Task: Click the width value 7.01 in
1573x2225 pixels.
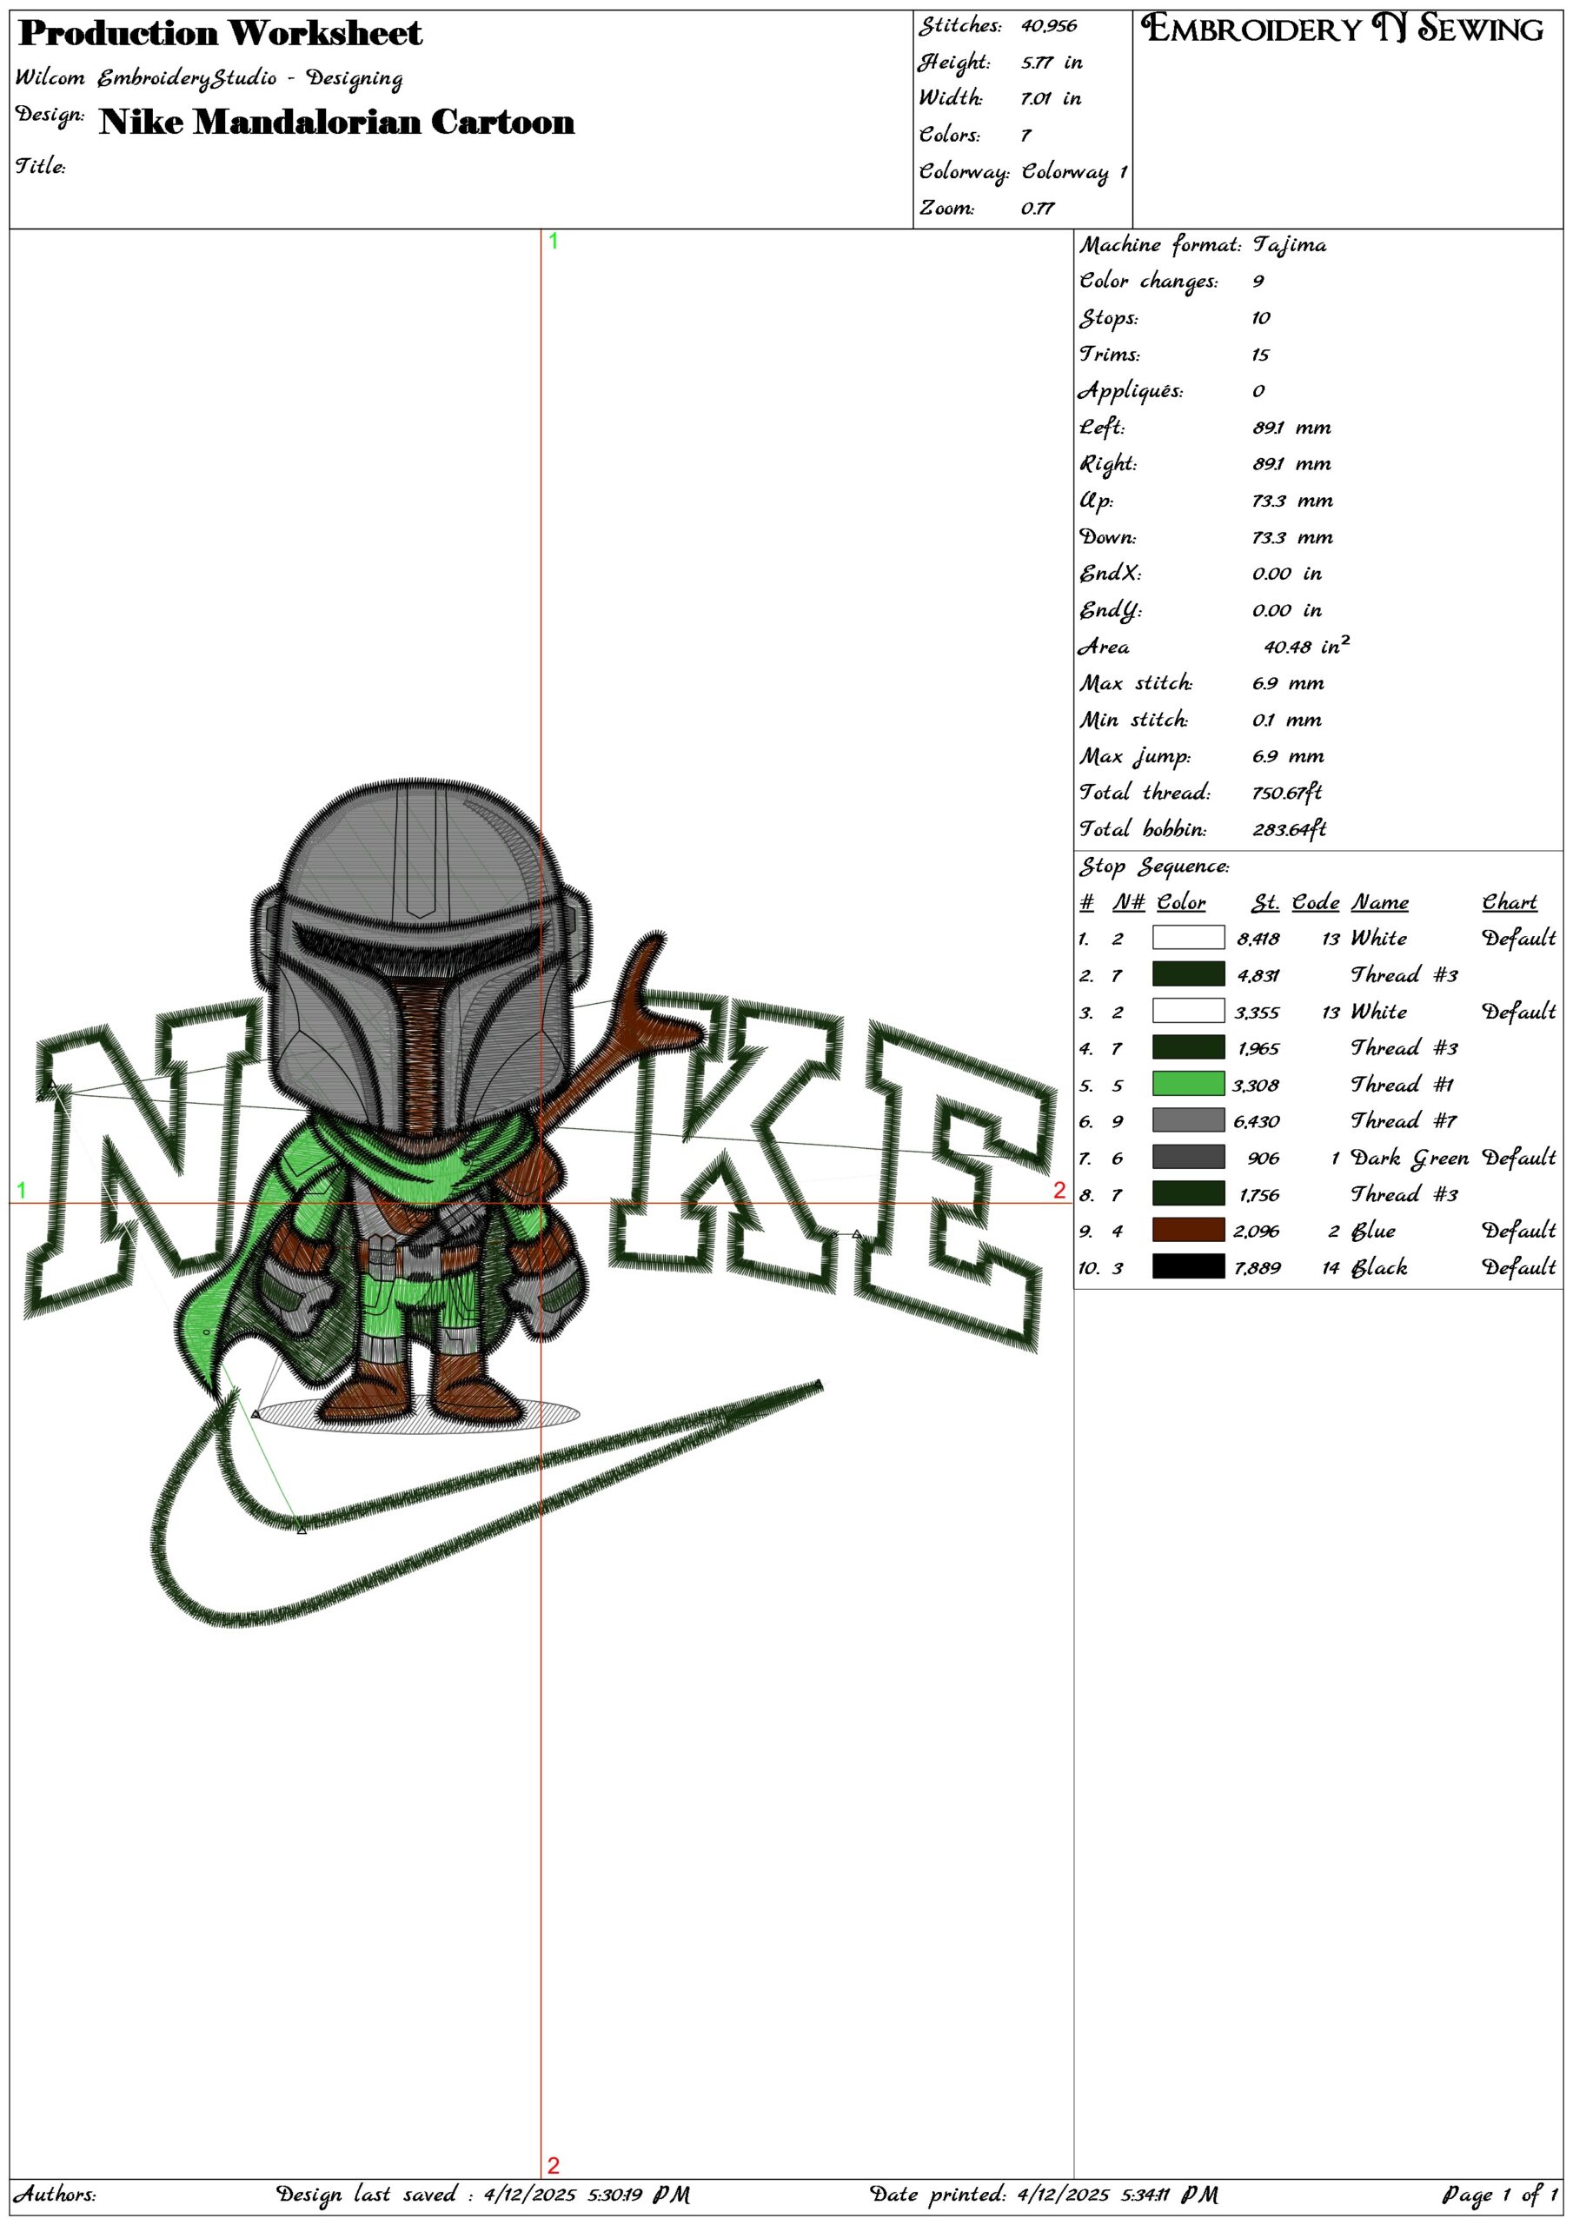Action: tap(1051, 99)
